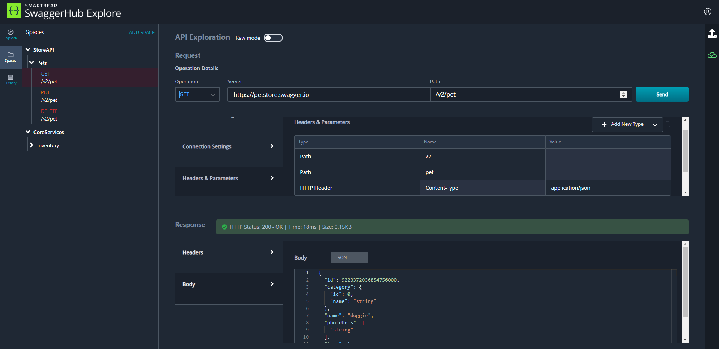Click the Content-Type header name cell
This screenshot has width=719, height=349.
click(482, 188)
